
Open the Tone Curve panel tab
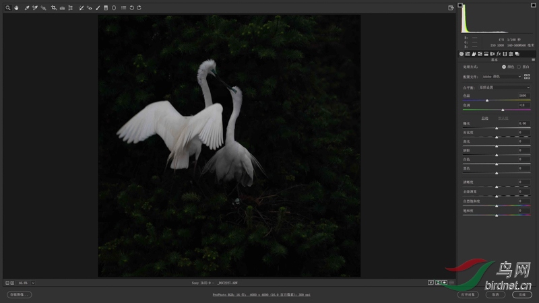click(x=468, y=54)
